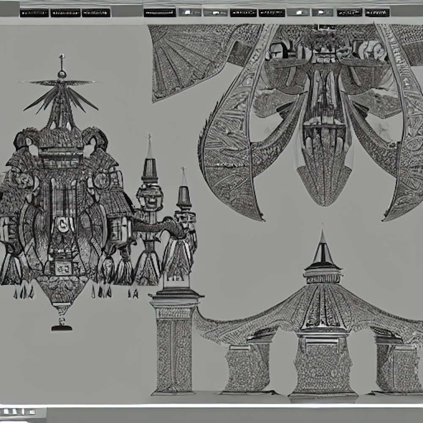Click the dark toolbar button just before the second pair of light icons
Screen dimensions: 423x423
(x=272, y=13)
